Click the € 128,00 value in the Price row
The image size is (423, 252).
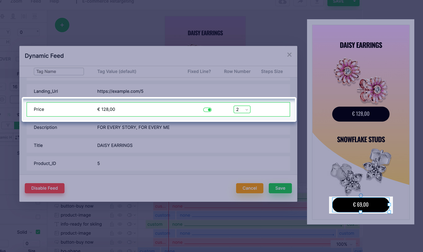106,109
